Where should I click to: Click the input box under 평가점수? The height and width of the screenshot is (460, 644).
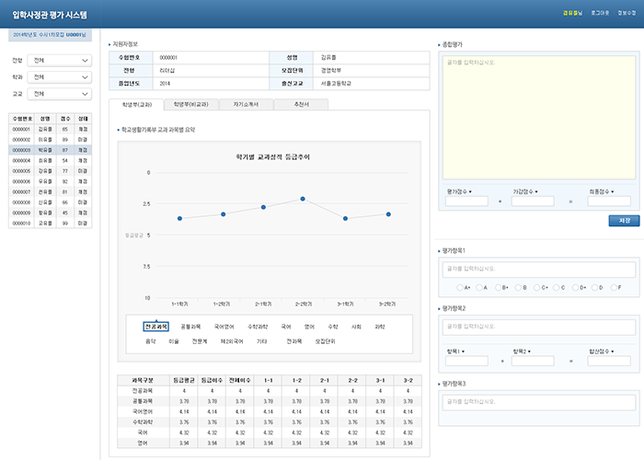pos(466,201)
